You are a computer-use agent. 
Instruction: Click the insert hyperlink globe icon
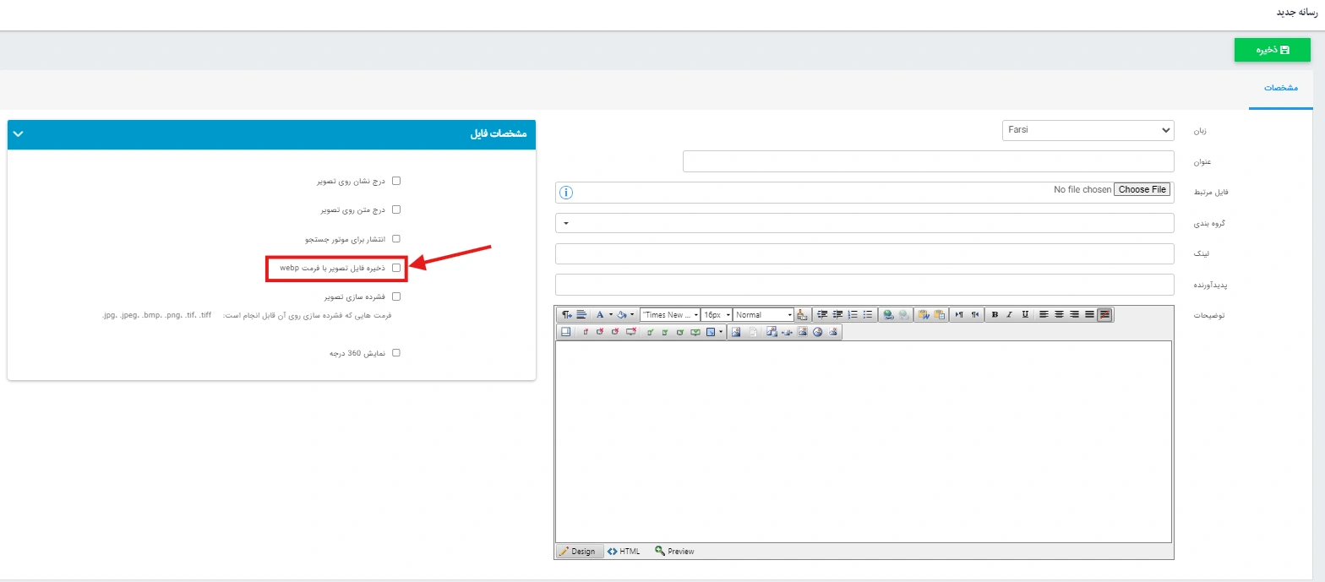pos(887,315)
